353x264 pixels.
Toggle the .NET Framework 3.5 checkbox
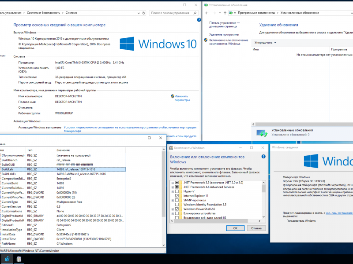click(x=177, y=183)
